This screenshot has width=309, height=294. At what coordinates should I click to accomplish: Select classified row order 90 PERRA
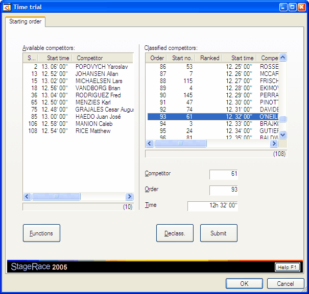coord(213,95)
